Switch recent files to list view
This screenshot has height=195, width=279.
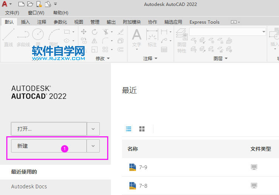pos(129,129)
